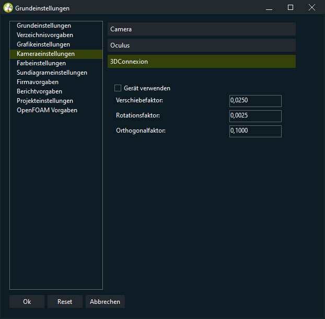Maximize the Grundeinstellungen window
Image resolution: width=325 pixels, height=319 pixels.
click(291, 8)
